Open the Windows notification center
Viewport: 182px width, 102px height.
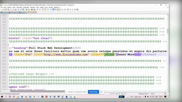pos(166,97)
